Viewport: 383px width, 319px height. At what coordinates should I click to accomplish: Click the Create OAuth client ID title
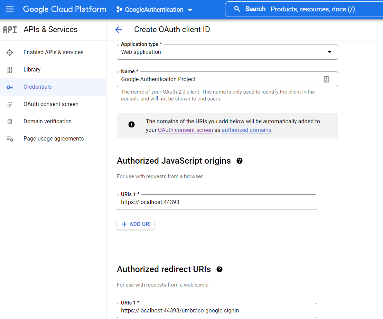[172, 29]
